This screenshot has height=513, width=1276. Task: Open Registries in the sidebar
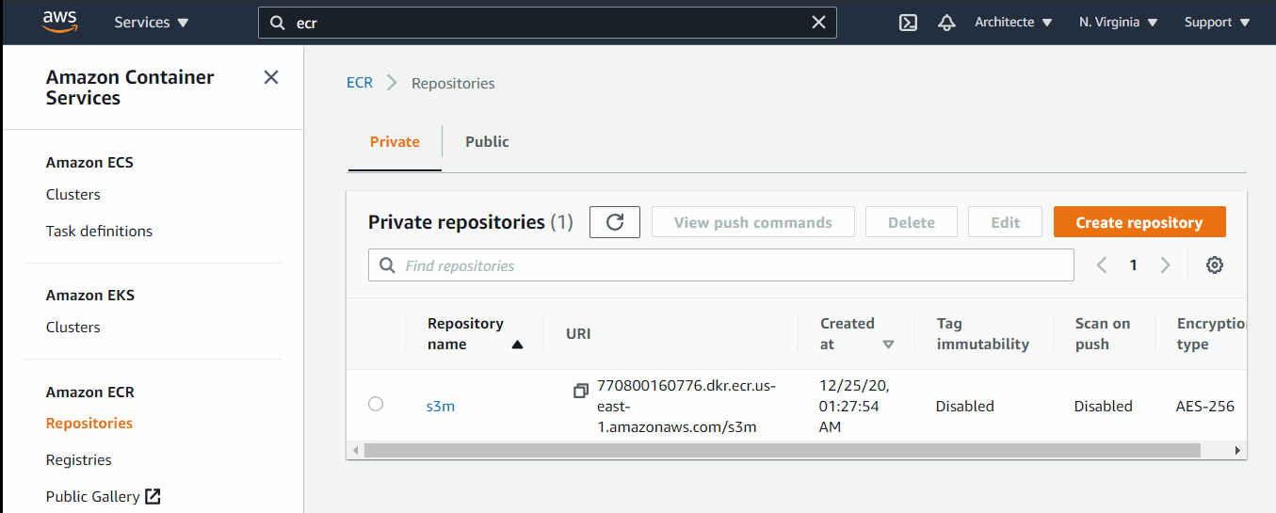79,460
